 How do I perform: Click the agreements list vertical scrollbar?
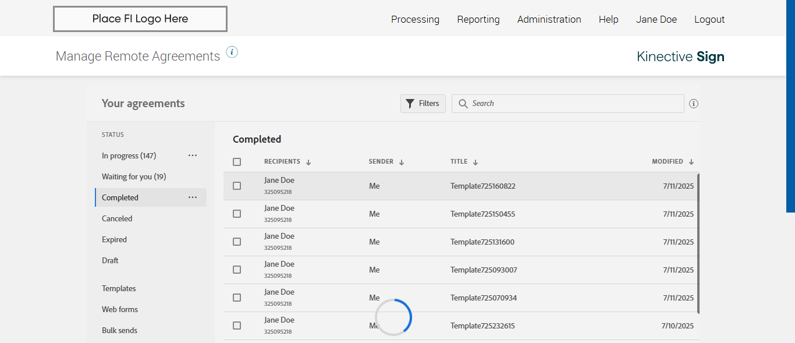pyautogui.click(x=698, y=243)
